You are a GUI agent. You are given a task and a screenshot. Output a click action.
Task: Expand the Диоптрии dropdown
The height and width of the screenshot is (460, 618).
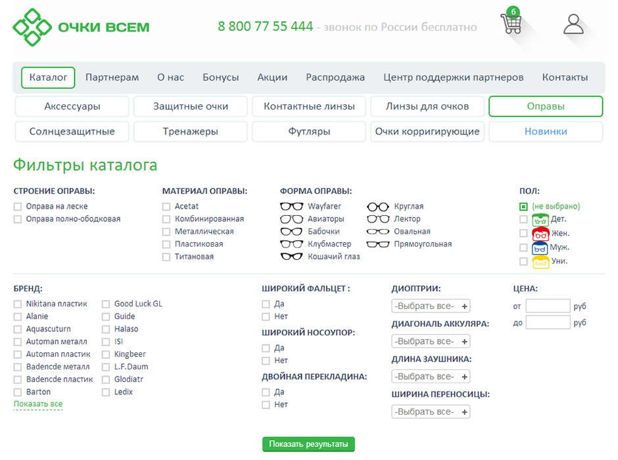[431, 306]
